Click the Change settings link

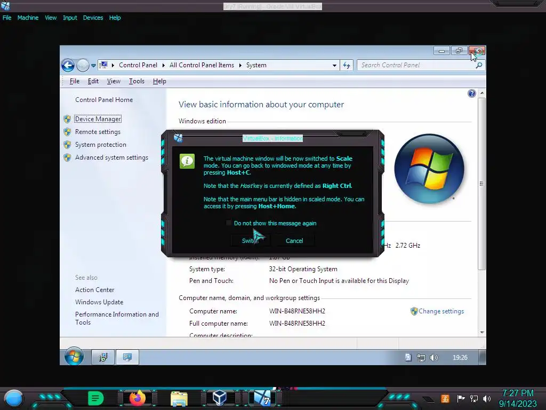tap(441, 311)
